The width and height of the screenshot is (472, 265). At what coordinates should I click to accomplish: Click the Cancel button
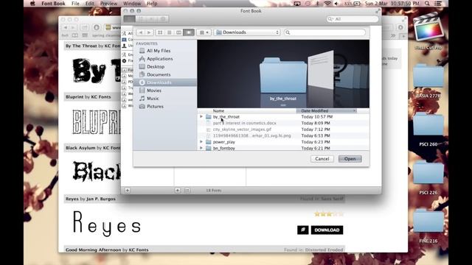[322, 159]
